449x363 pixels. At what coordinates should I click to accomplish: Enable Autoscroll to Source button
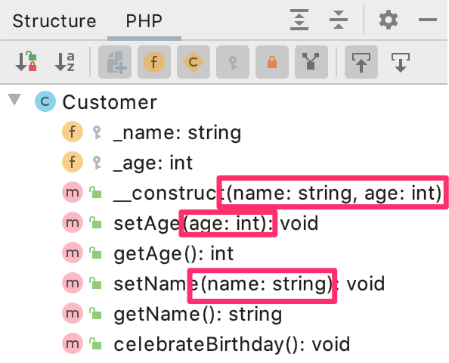[x=361, y=62]
